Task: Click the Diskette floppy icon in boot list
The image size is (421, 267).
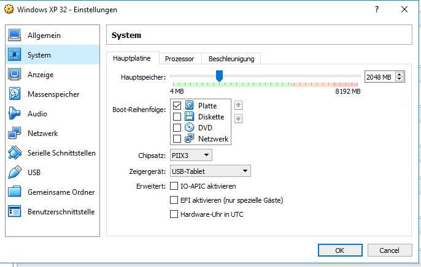Action: pos(189,116)
